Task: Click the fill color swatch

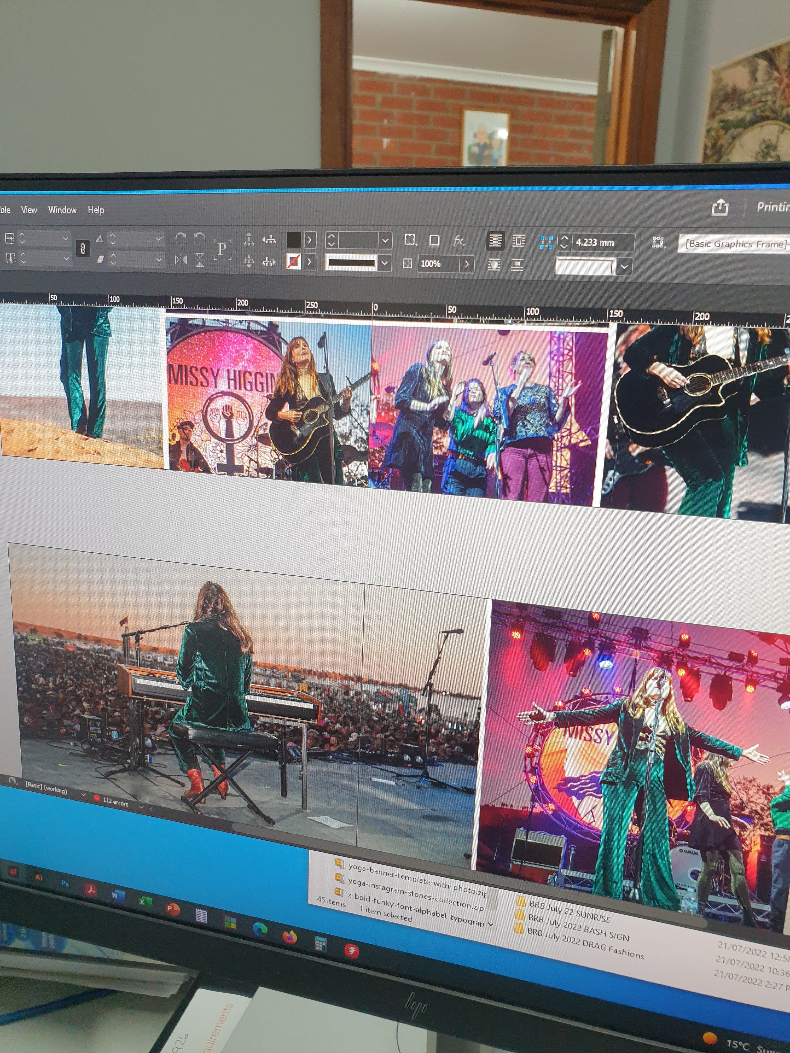Action: point(293,240)
